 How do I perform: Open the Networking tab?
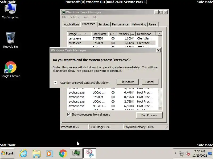(139, 24)
